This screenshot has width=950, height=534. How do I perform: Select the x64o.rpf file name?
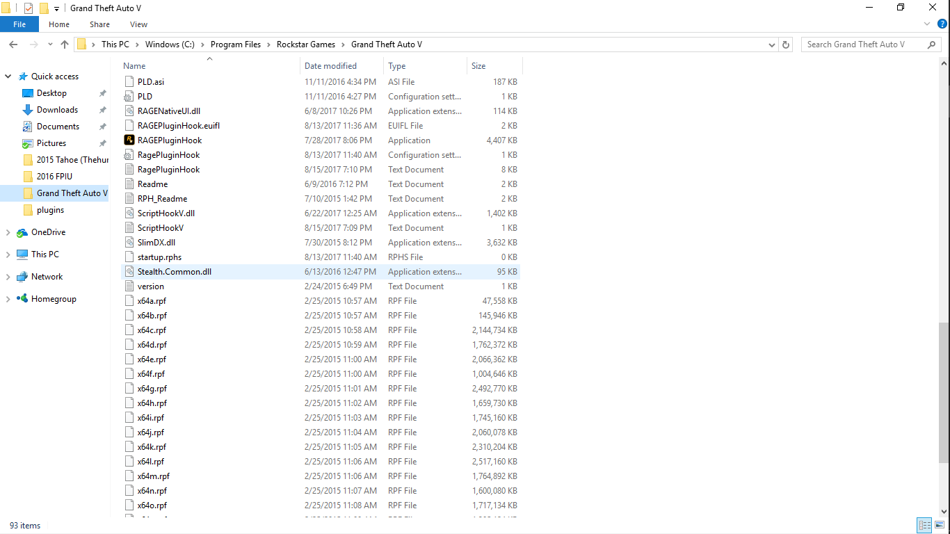(152, 505)
